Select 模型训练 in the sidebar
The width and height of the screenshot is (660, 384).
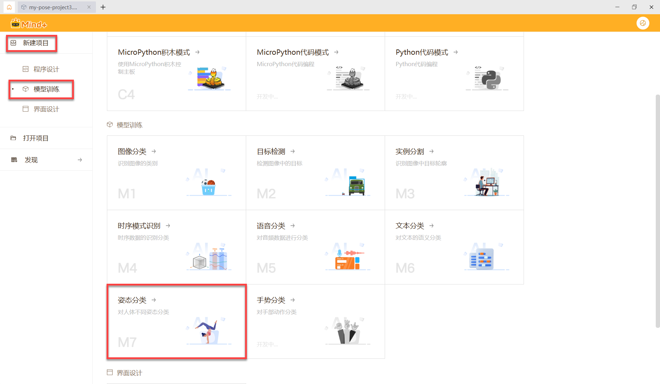click(x=46, y=89)
